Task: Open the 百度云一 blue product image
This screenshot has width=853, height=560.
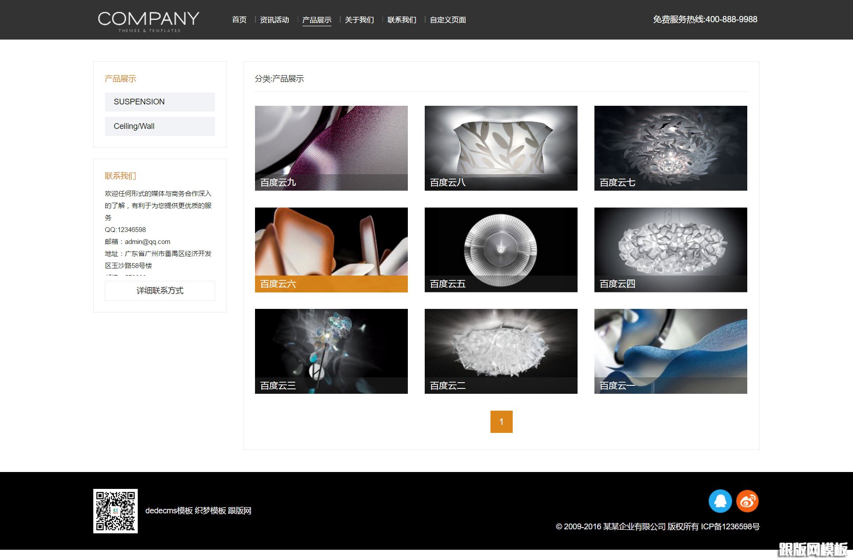Action: point(670,351)
